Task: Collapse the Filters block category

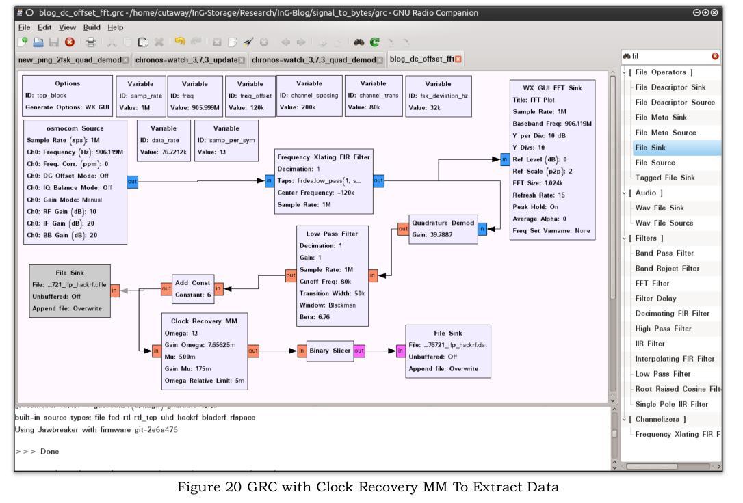Action: tap(623, 238)
